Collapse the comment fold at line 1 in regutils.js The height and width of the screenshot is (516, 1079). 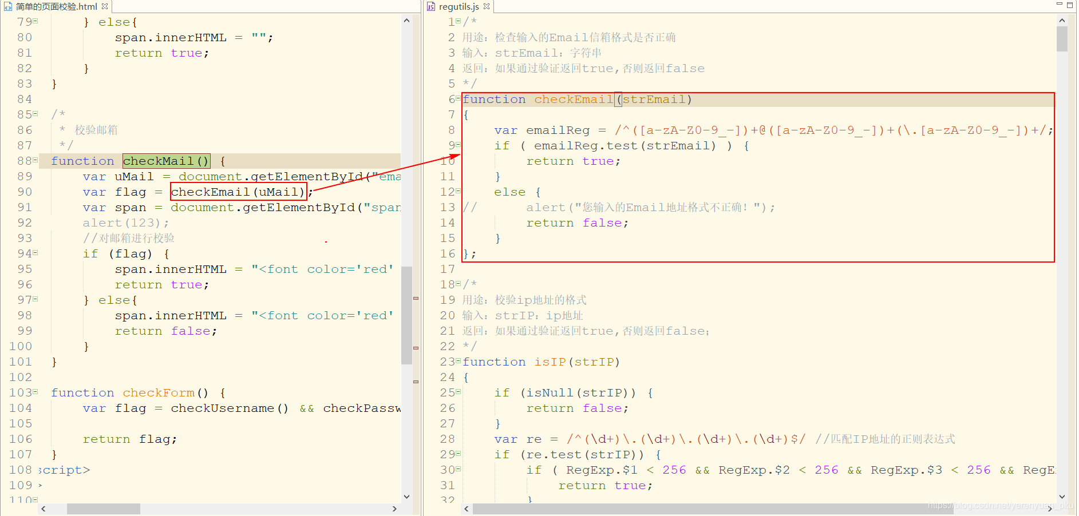pos(458,21)
